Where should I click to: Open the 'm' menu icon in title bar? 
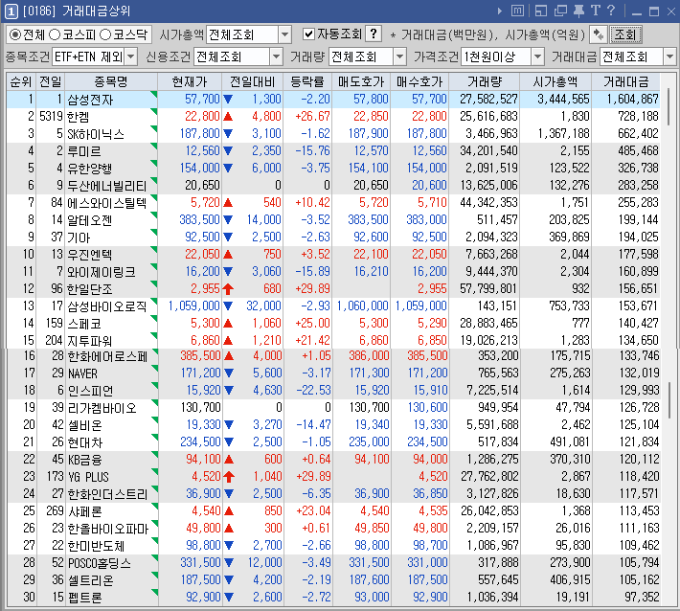click(x=517, y=11)
